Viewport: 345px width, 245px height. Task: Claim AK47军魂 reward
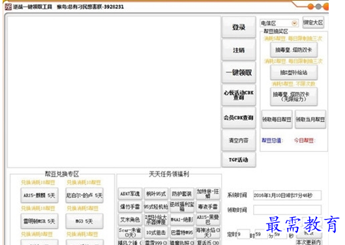pos(130,194)
